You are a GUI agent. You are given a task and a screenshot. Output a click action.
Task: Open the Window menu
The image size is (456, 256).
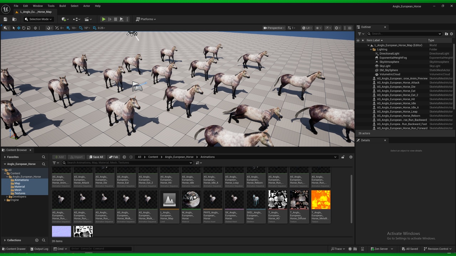(38, 6)
